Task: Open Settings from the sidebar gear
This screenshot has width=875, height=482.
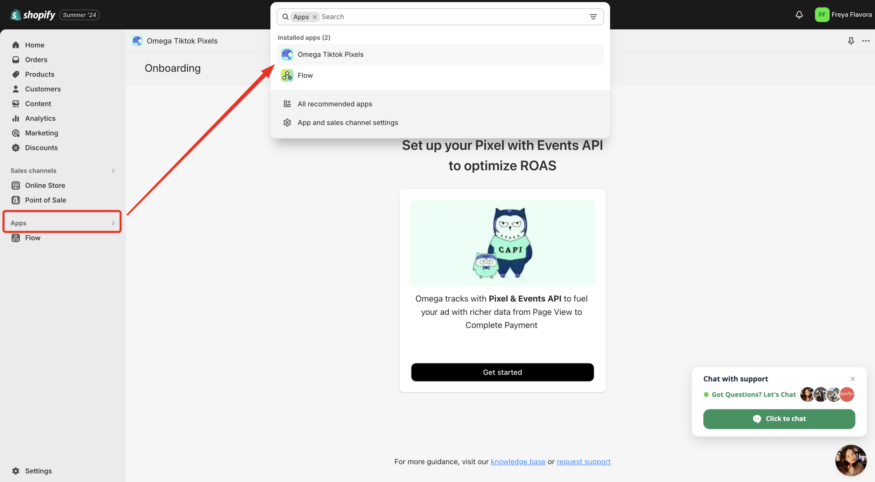Action: [x=16, y=471]
